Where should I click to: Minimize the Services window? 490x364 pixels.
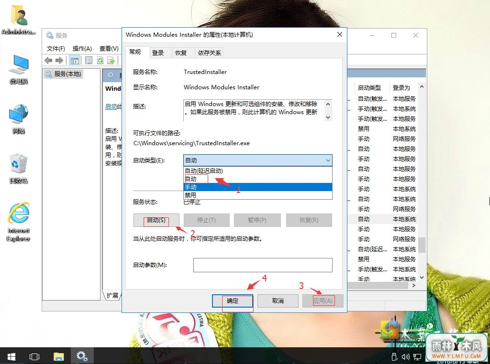[x=372, y=35]
